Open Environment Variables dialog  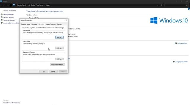pos(57,64)
